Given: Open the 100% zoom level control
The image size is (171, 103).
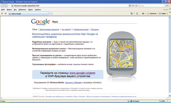Looking at the screenshot, I should click(164, 101).
